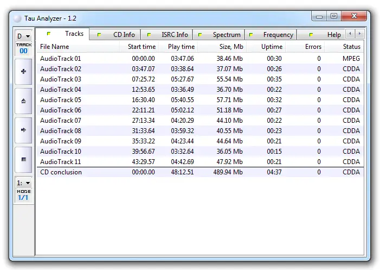Open the Help tab
Screen dimensions: 380x270
tap(321, 35)
